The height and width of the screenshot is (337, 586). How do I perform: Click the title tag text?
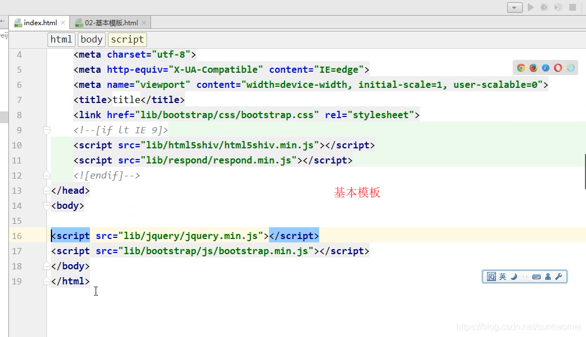coord(126,100)
